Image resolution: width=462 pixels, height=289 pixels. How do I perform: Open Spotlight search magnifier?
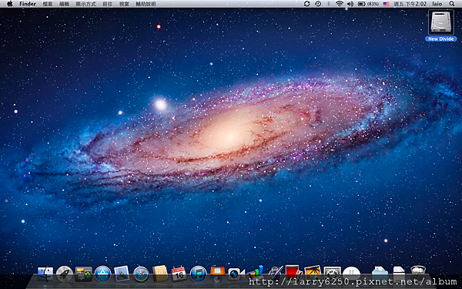452,4
